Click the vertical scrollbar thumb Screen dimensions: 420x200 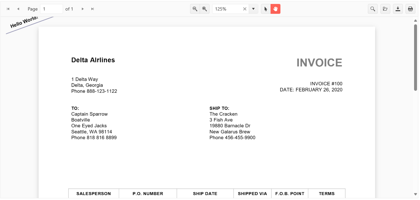[x=416, y=57]
